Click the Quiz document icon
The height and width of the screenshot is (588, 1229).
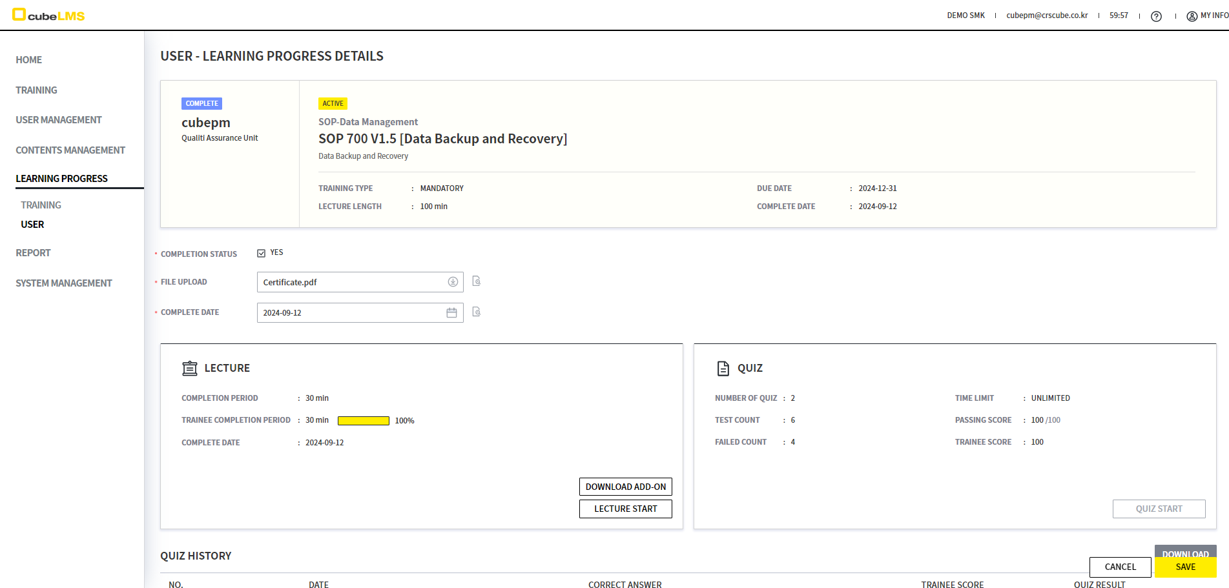tap(723, 369)
